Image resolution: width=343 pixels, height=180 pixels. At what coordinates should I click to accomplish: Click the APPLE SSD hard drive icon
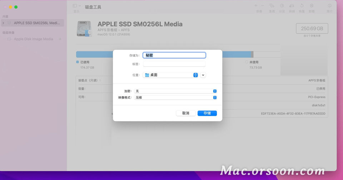click(x=84, y=29)
